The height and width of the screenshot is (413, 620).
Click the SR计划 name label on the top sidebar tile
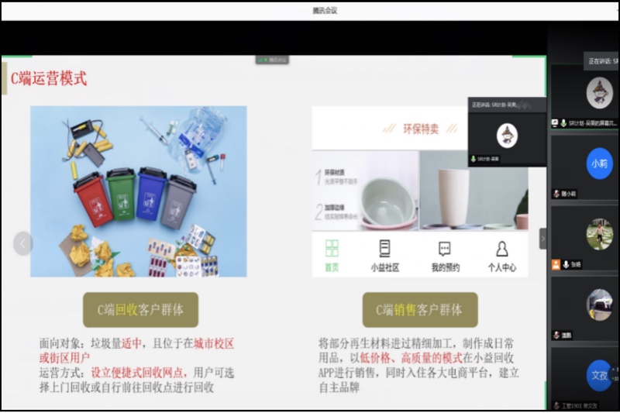(592, 123)
